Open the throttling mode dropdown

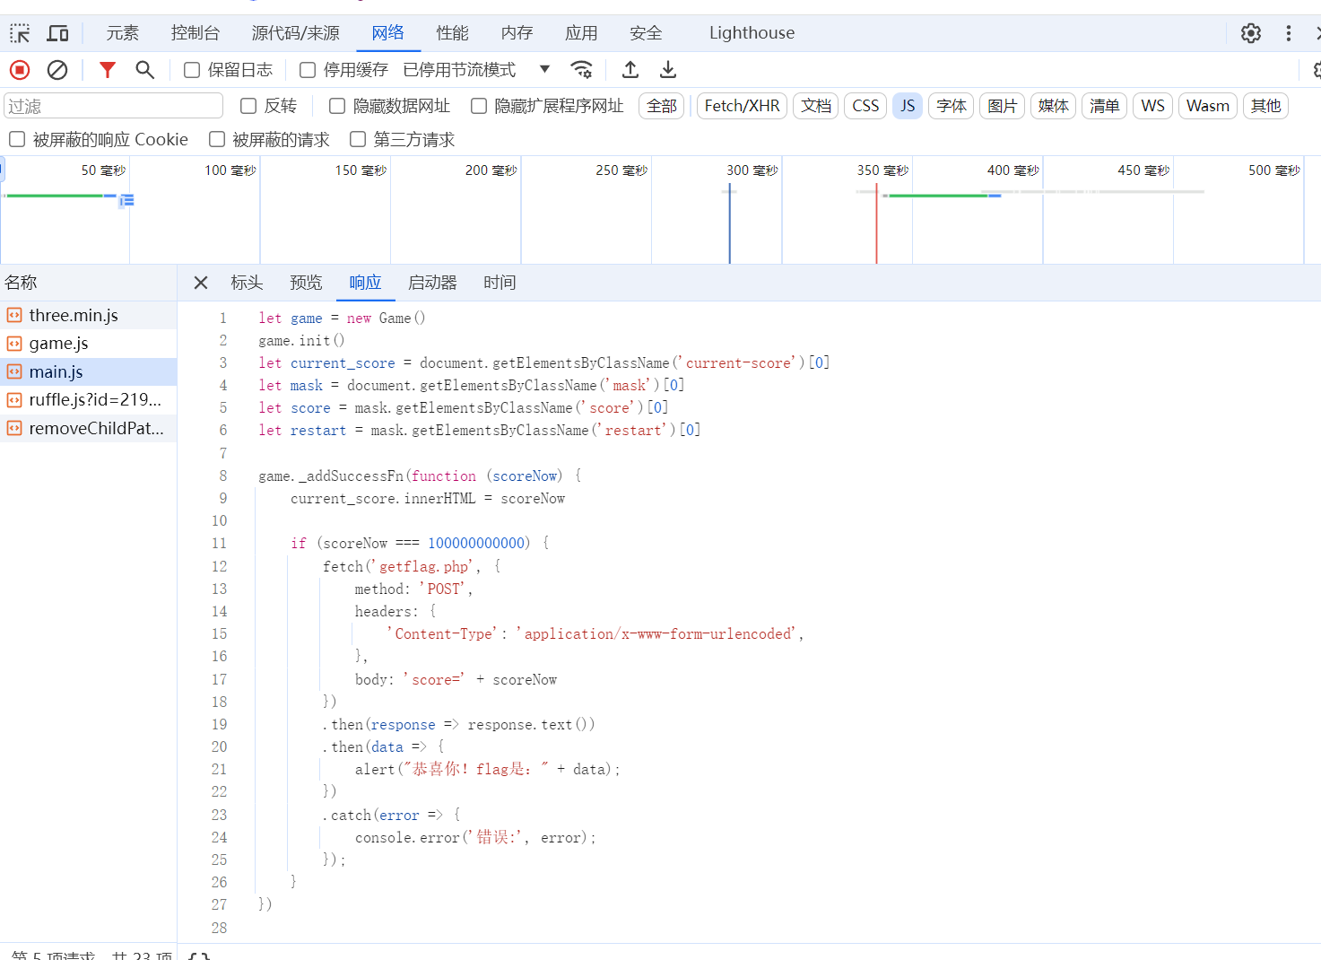click(543, 70)
